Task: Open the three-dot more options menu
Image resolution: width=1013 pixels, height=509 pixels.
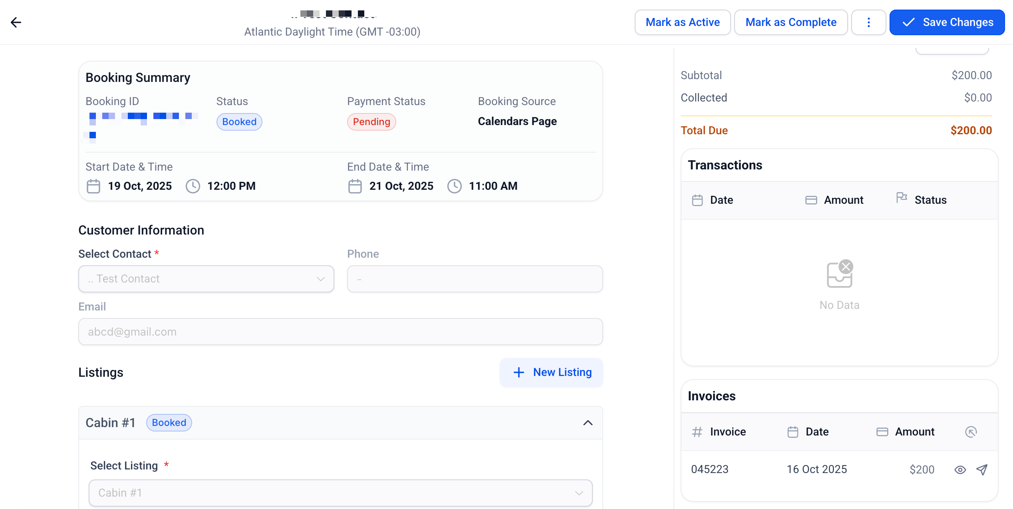Action: point(868,22)
